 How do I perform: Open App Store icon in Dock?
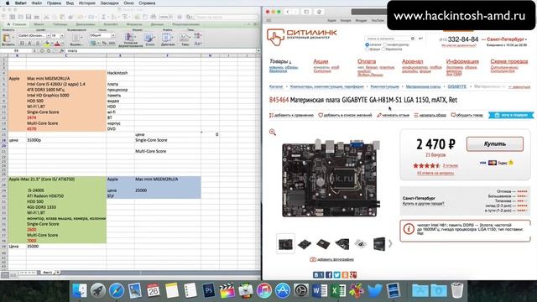(x=283, y=291)
